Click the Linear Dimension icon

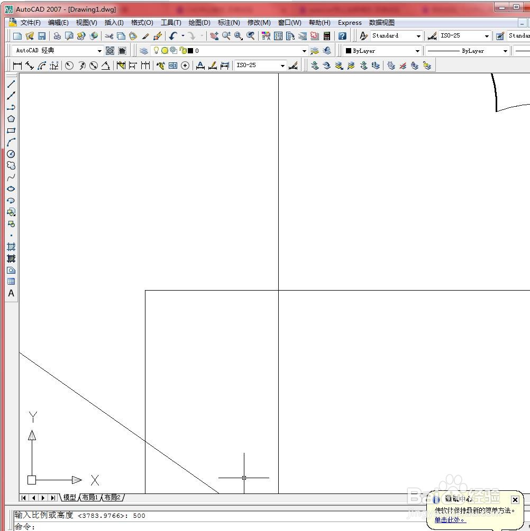(x=17, y=66)
